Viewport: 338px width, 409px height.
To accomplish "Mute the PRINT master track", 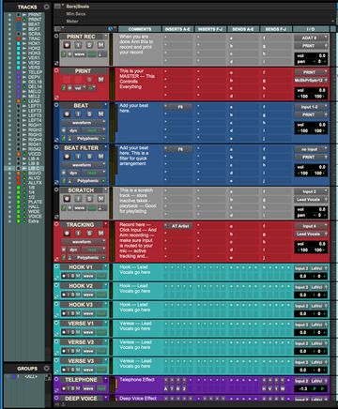I will [x=100, y=80].
